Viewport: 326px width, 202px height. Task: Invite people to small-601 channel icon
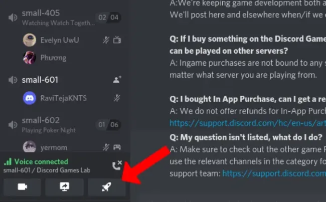point(117,80)
